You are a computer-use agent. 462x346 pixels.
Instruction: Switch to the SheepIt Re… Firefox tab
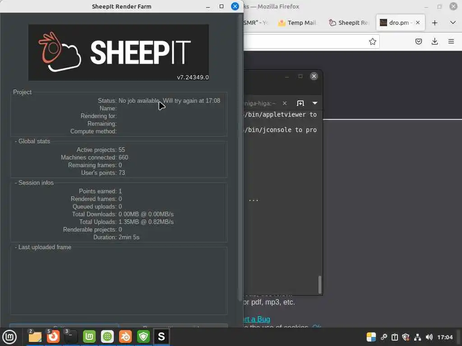(x=349, y=23)
